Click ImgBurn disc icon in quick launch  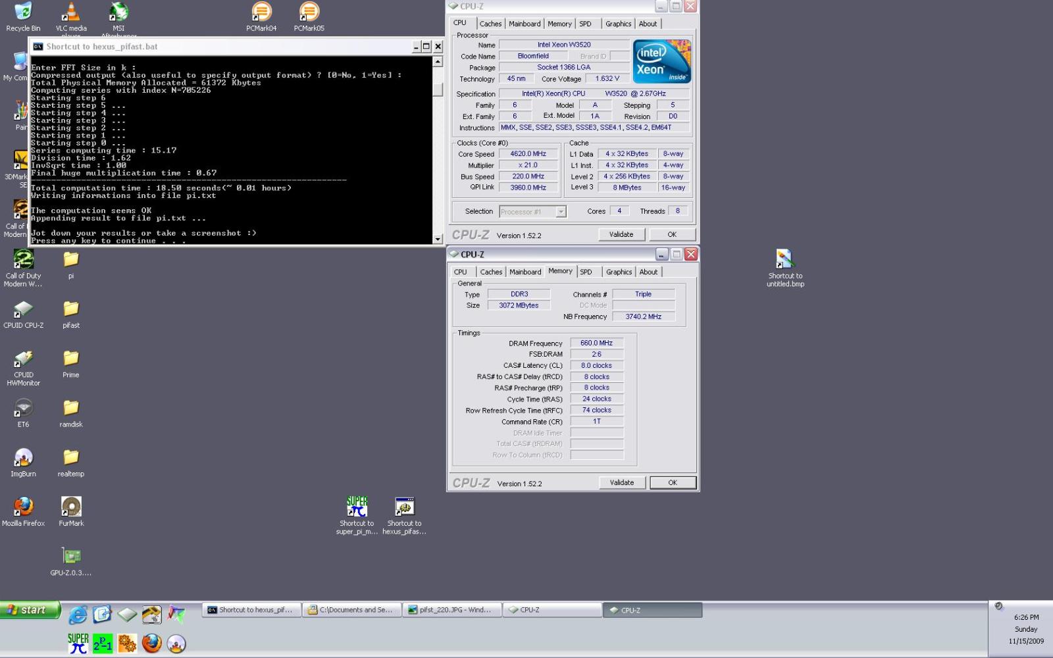click(x=176, y=644)
